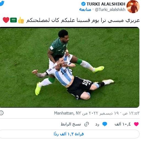Viewport: 141px width, 142px height.
Task: Open the @Turki_alalshikh handle link
Action: point(110,10)
